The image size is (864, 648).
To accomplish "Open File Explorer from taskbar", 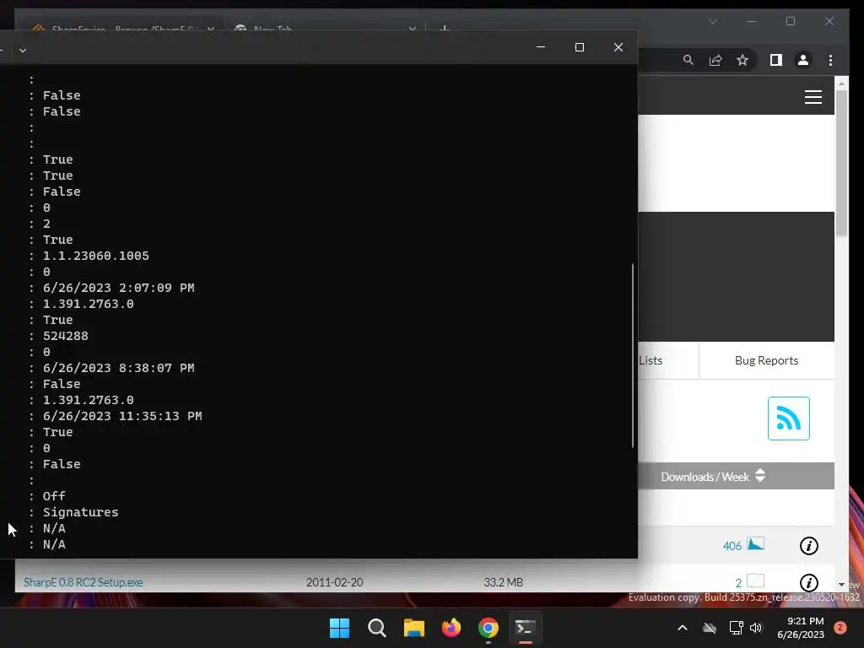I will (413, 628).
